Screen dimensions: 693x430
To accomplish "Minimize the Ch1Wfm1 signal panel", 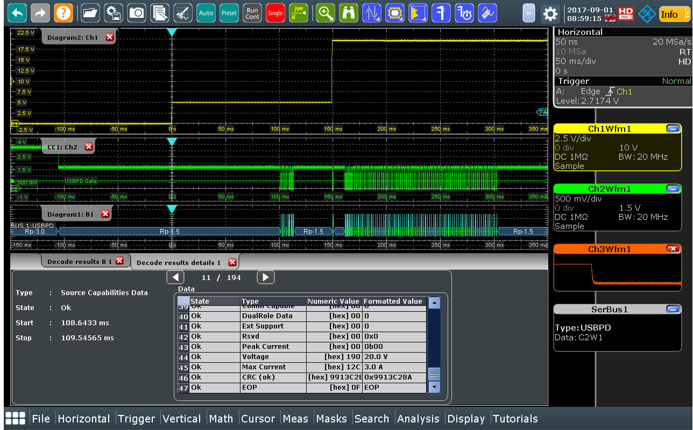I will (673, 129).
